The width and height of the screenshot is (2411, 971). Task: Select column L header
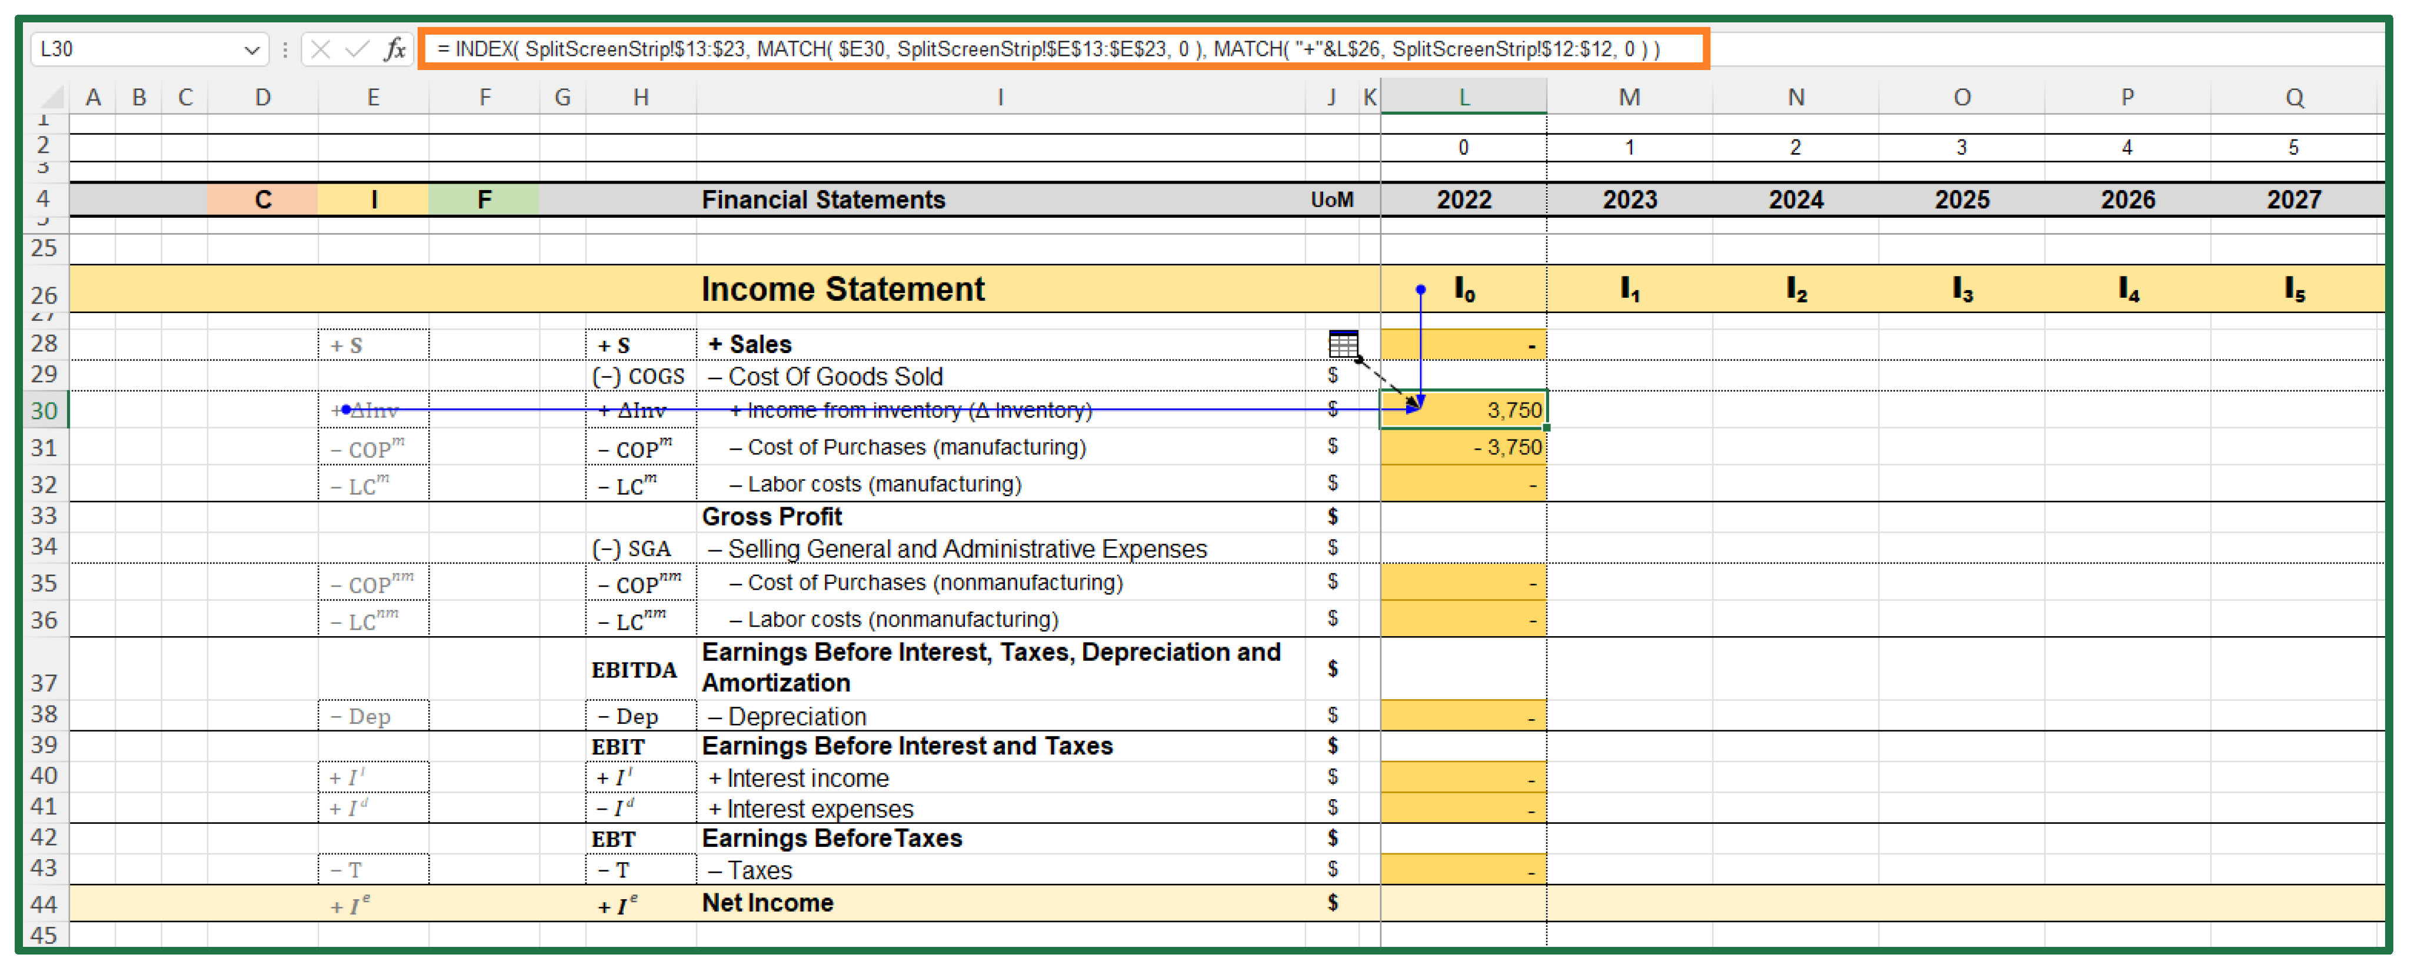click(x=1463, y=97)
